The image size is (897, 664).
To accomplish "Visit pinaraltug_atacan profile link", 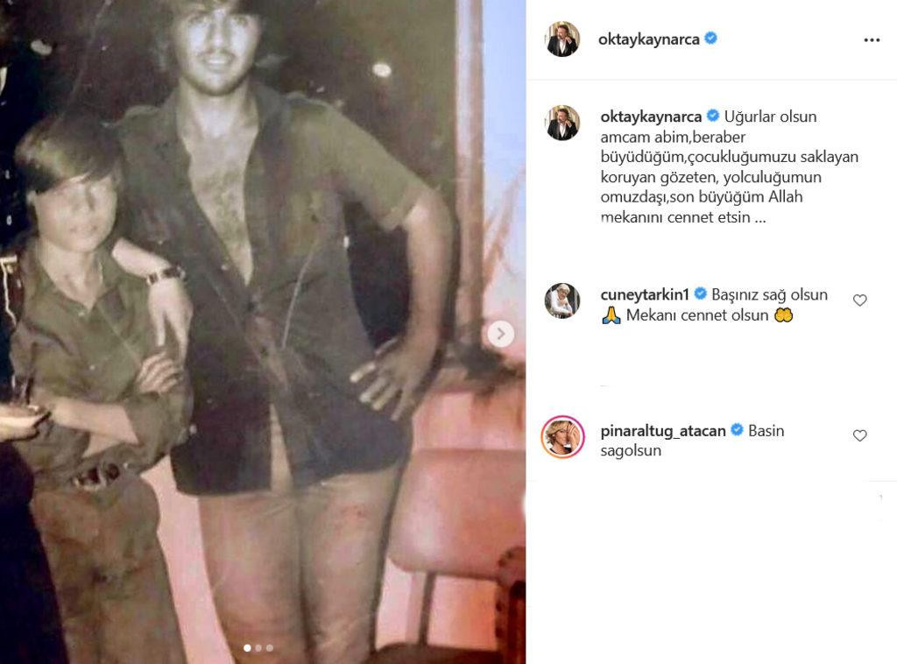I will 663,431.
